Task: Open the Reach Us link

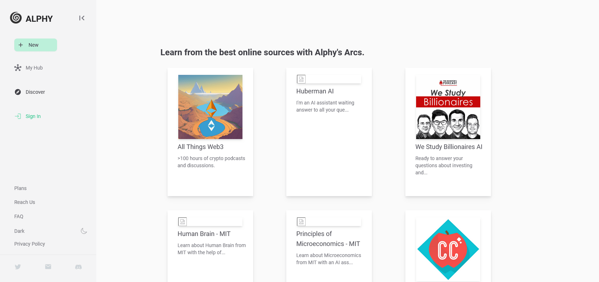Action: 25,202
